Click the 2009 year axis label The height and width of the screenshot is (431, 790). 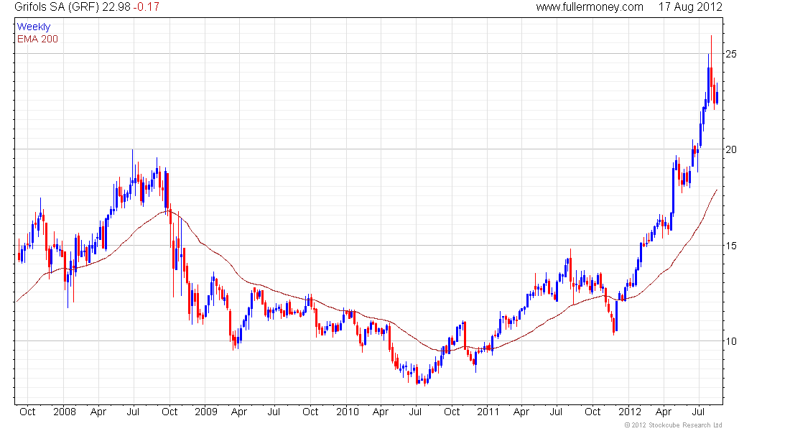point(206,412)
